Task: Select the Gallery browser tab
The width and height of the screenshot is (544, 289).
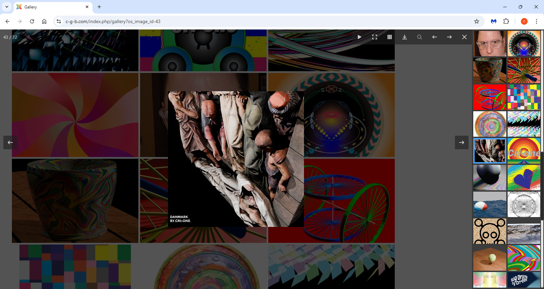Action: (x=53, y=7)
